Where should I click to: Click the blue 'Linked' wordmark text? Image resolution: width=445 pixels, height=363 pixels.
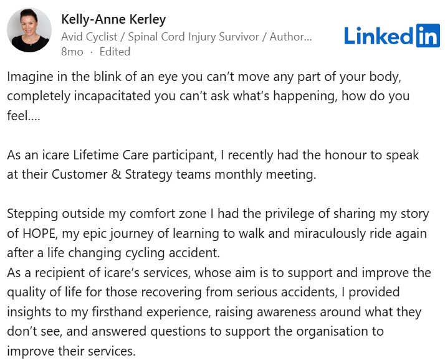pyautogui.click(x=379, y=35)
